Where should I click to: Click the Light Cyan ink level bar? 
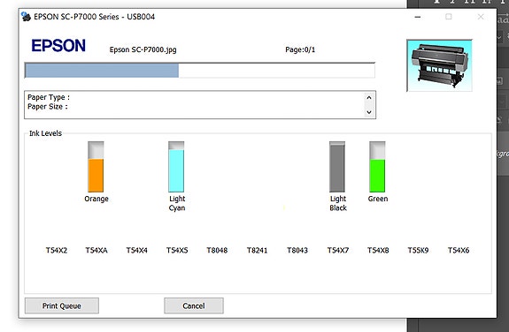click(176, 167)
